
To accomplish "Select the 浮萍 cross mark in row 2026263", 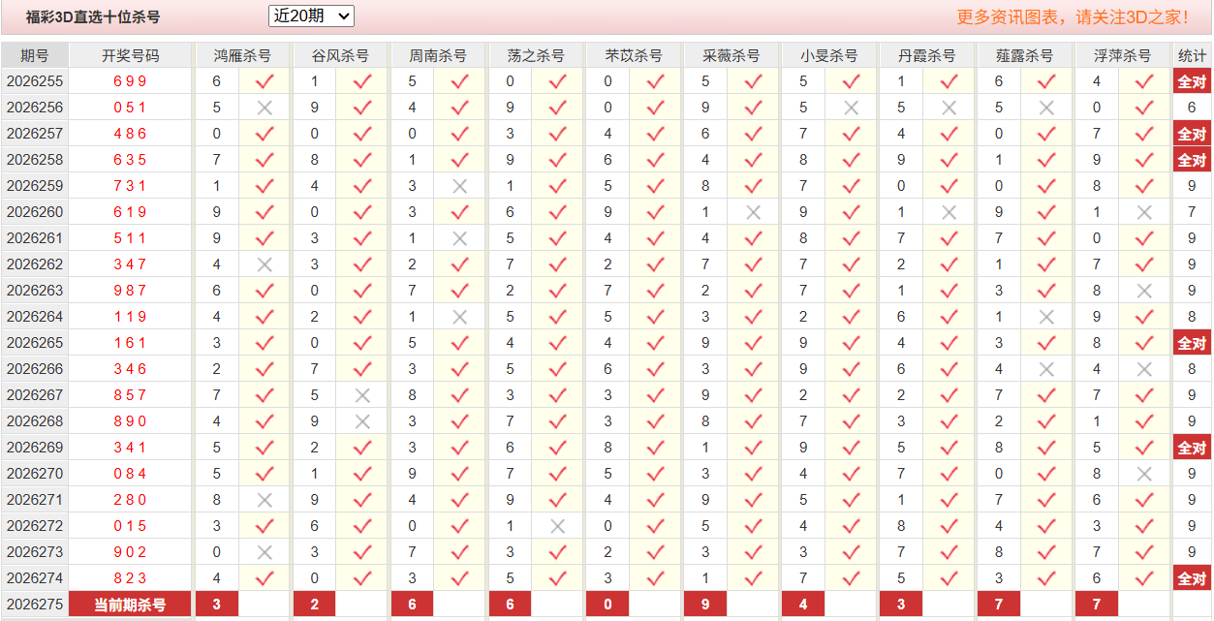I will (1145, 291).
